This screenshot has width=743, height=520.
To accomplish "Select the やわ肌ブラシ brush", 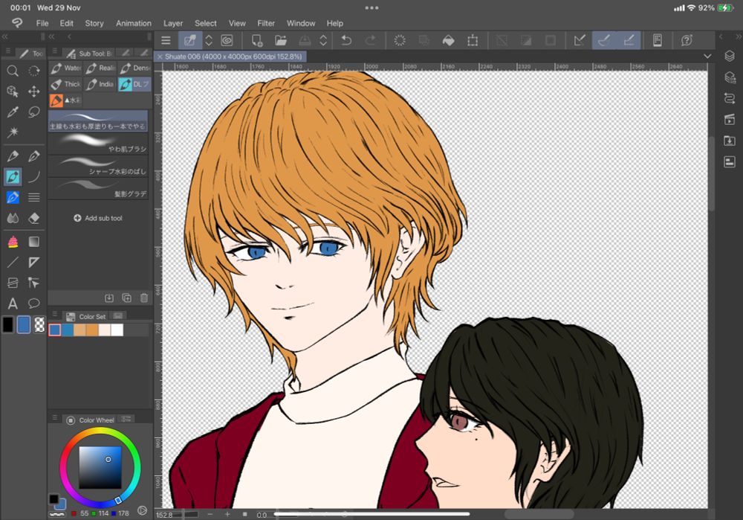I will click(x=98, y=144).
